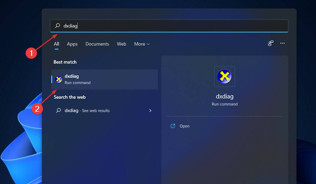The width and height of the screenshot is (316, 184).
Task: Click the dxdiag icon in the preview pane
Action: click(224, 76)
